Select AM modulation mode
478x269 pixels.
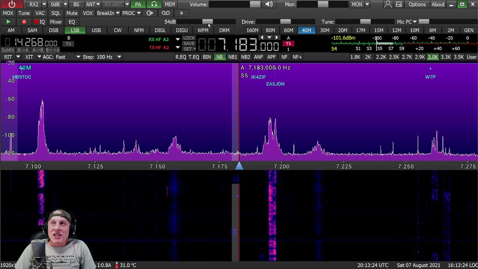(11, 30)
